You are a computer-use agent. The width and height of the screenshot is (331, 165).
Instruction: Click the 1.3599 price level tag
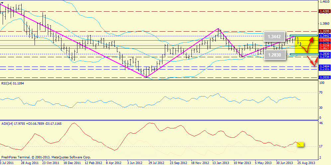(324, 31)
